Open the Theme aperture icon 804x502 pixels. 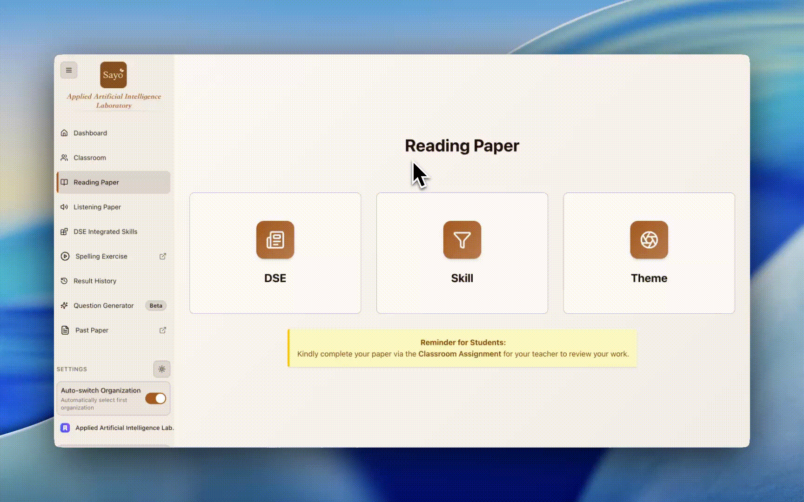tap(649, 240)
